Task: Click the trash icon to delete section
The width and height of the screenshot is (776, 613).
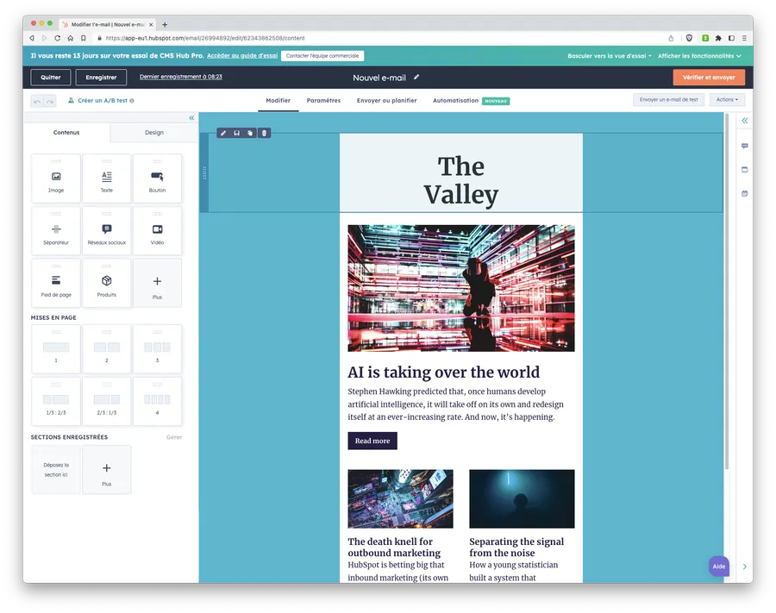Action: (264, 133)
